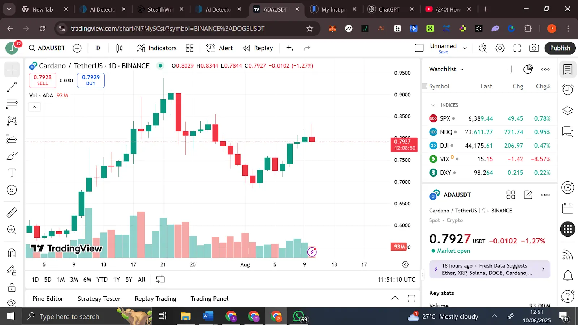Add symbol to the watchlist
Viewport: 578px width, 325px height.
(511, 69)
